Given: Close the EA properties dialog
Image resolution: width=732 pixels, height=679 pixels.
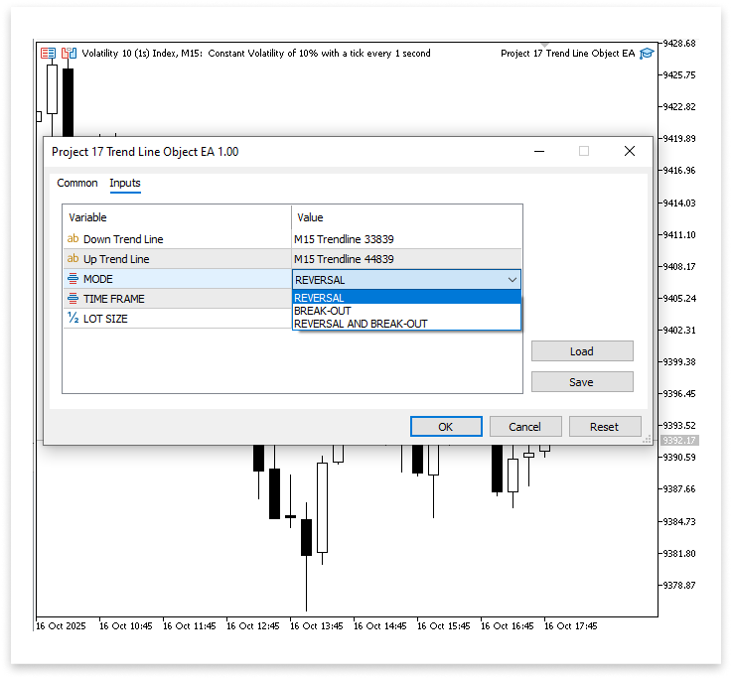Looking at the screenshot, I should coord(630,151).
